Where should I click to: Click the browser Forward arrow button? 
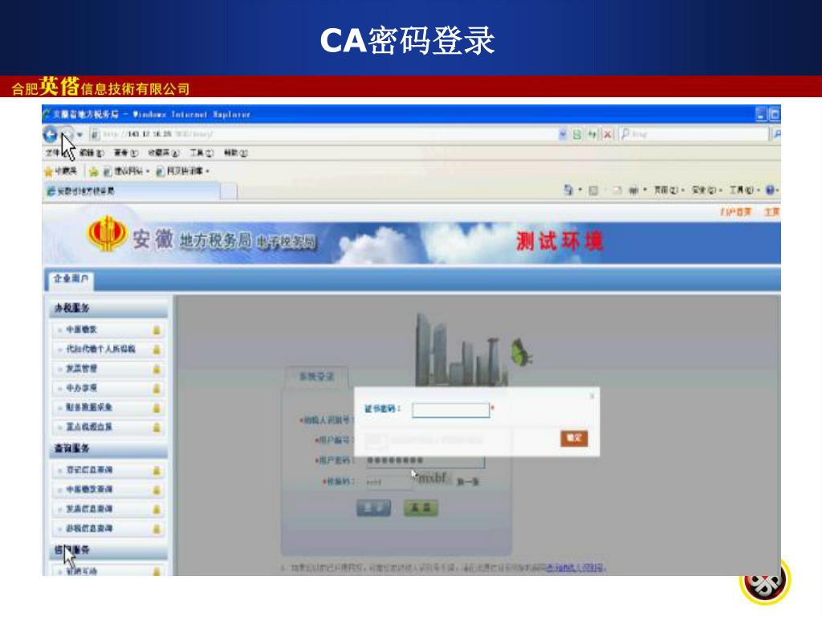67,134
